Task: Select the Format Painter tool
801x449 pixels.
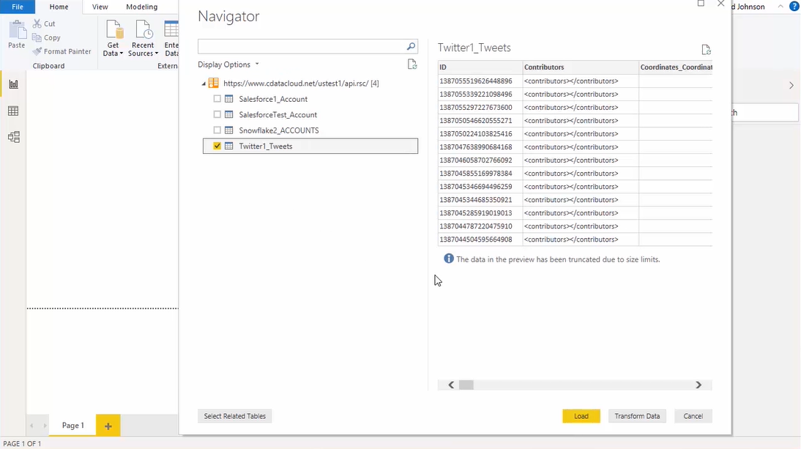Action: click(62, 51)
